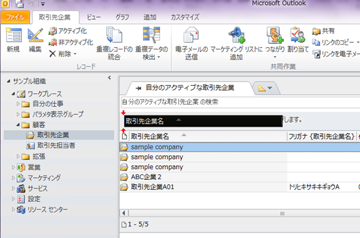Image resolution: width=360 pixels, height=238 pixels.
Task: Expand the パラメタ表示グループ folder
Action: 18,114
